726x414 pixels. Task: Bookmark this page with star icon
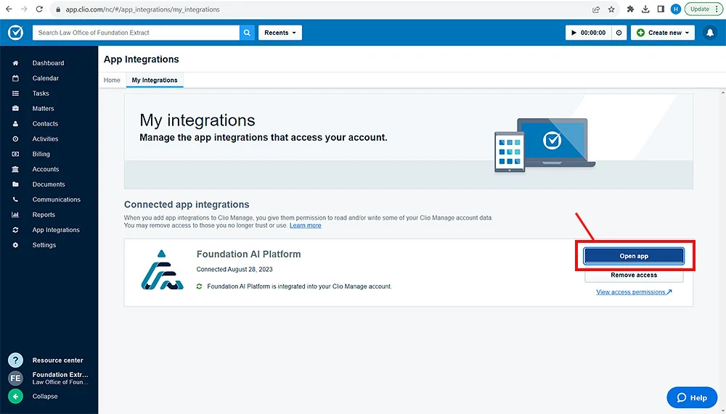(x=611, y=9)
